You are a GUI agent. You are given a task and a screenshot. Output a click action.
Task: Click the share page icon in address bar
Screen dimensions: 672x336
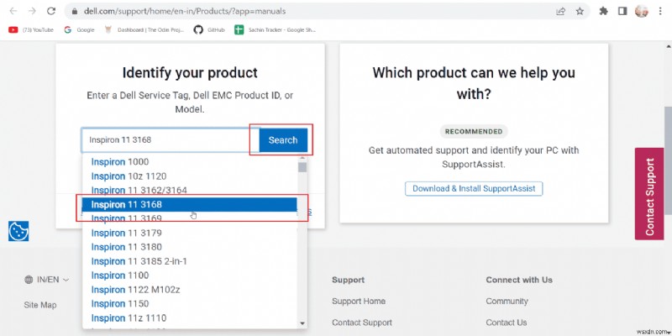560,11
